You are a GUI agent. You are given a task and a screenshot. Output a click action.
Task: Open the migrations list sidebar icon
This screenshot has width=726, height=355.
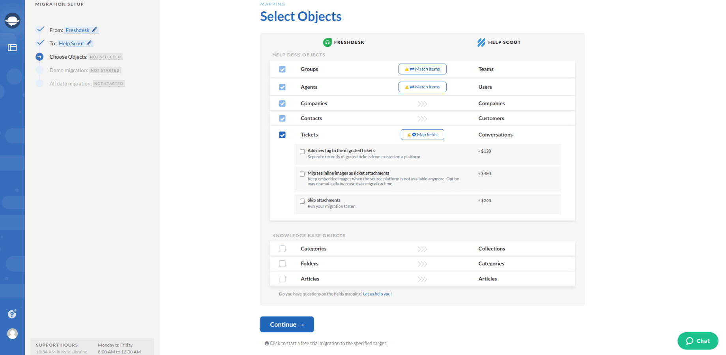[x=12, y=48]
